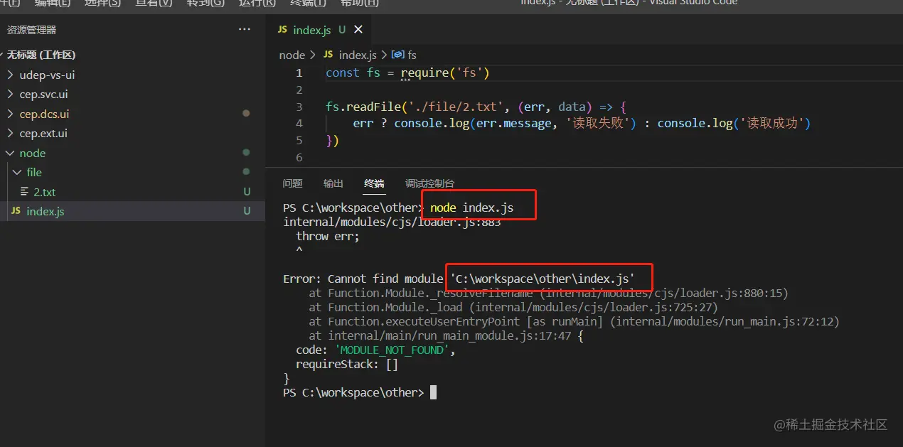Switch to the 终端 panel tab
The height and width of the screenshot is (447, 903).
(374, 183)
